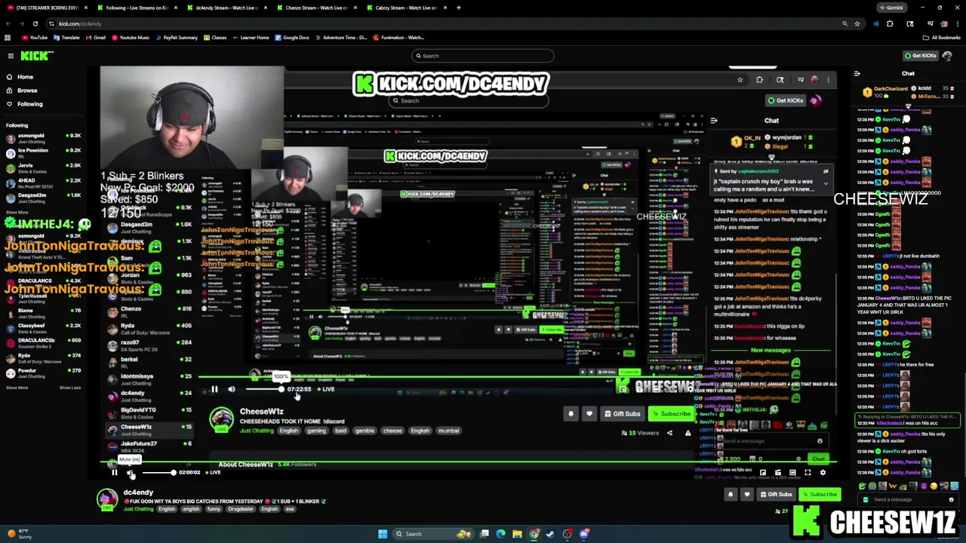The height and width of the screenshot is (543, 966).
Task: Click the Just Chatting category link
Action: pos(138,509)
